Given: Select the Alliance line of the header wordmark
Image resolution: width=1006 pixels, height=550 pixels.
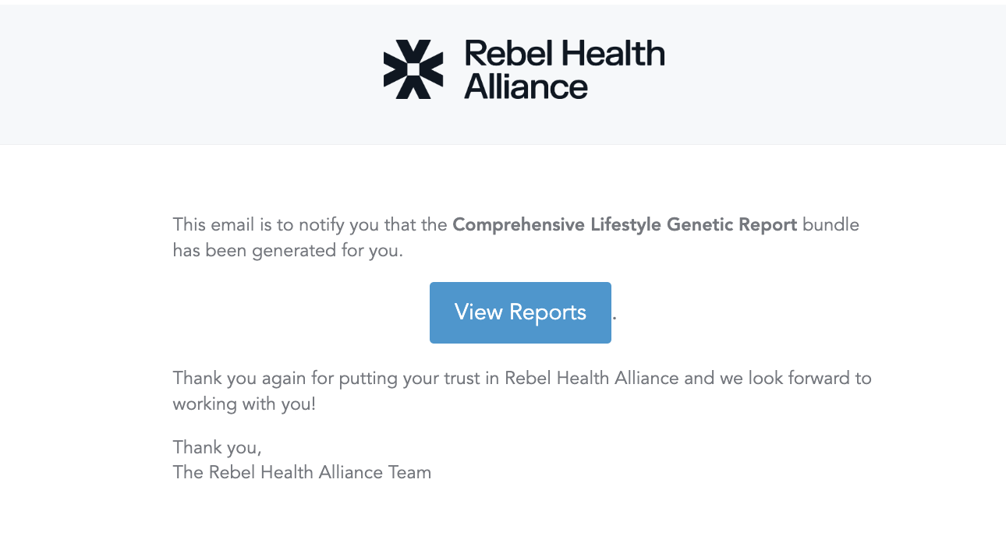Looking at the screenshot, I should pyautogui.click(x=527, y=87).
